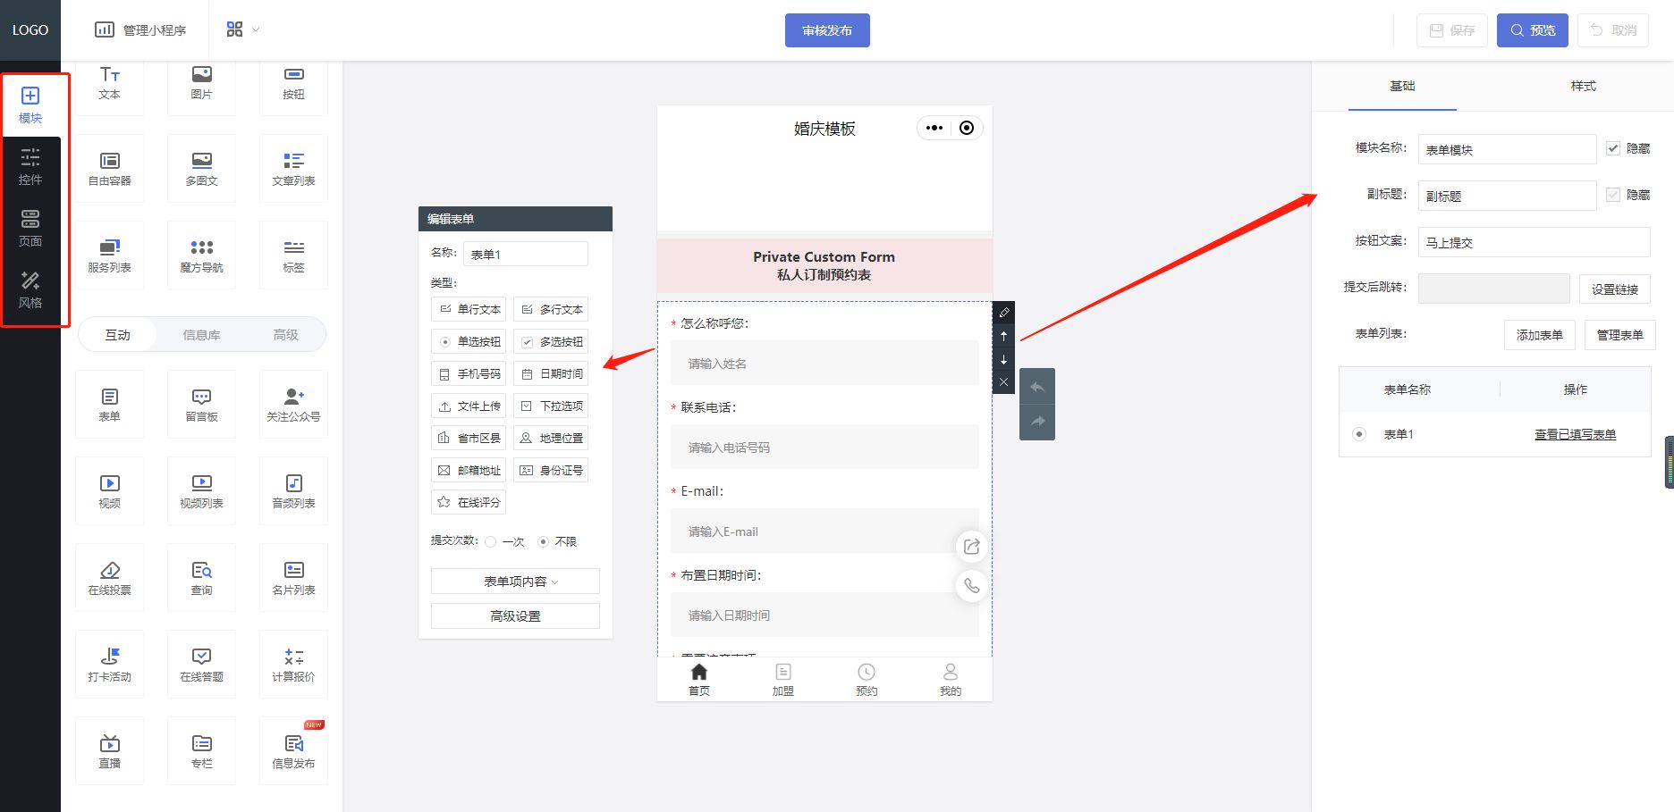Move form module down with arrow
1674x812 pixels.
click(x=1003, y=359)
